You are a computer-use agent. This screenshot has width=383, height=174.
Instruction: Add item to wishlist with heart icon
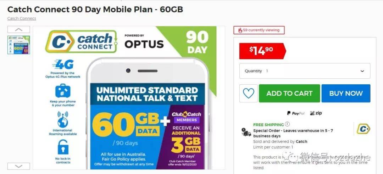(248, 94)
